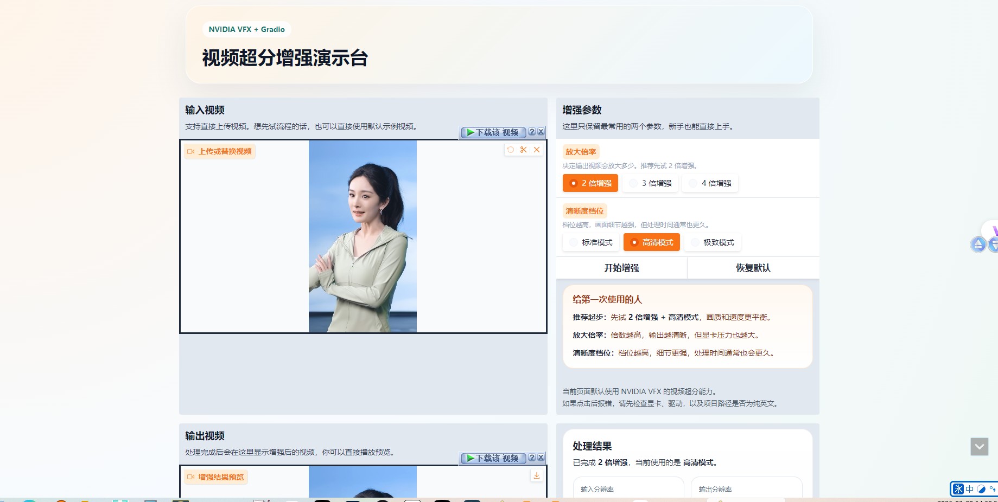998x502 pixels.
Task: Choose 极致模式 quality level
Action: [x=713, y=242]
